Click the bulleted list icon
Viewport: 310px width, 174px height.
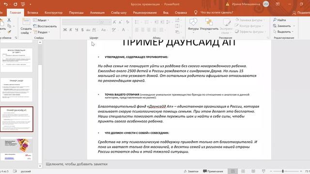tap(137, 22)
